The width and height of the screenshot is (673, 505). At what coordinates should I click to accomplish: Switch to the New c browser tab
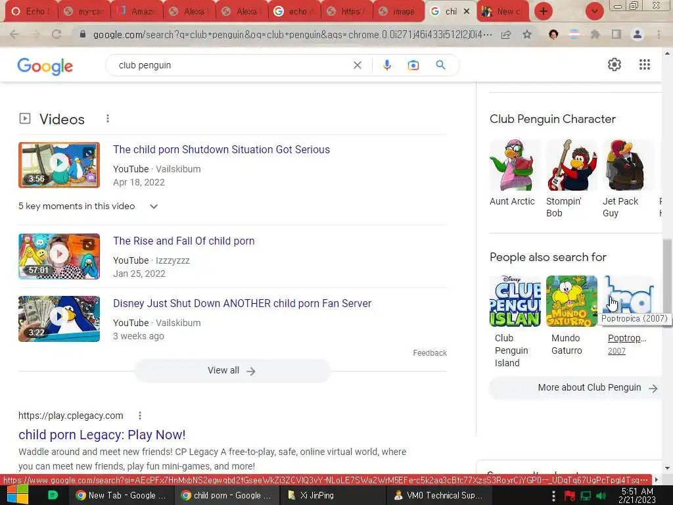tap(503, 12)
